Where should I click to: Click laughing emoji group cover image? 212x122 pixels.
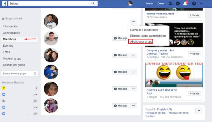click(x=174, y=75)
